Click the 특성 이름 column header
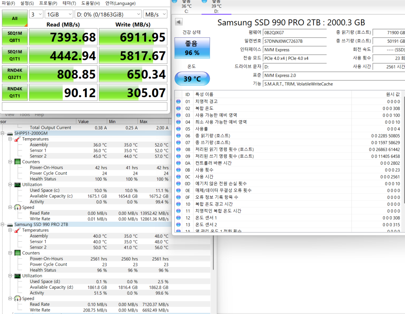405x314 pixels. pos(272,94)
